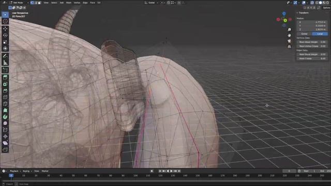Screen dimensions: 331x186
Task: Select the Extrude Region tool
Action: [x=5, y=77]
